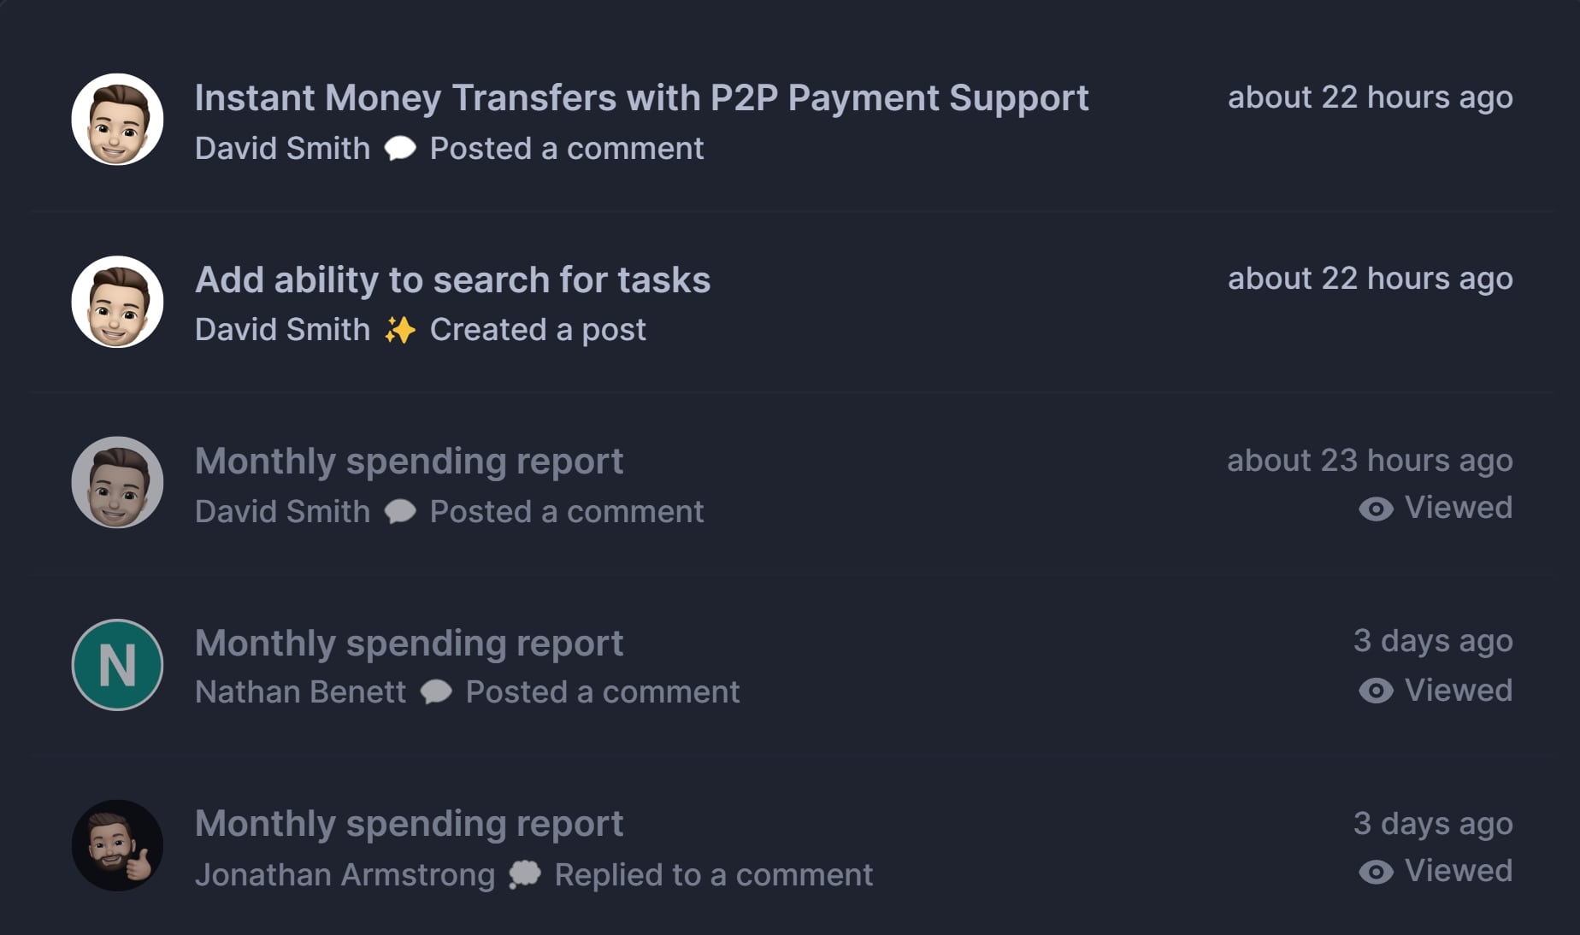Click the Nathan Benett green N avatar
The image size is (1580, 935).
pos(117,665)
